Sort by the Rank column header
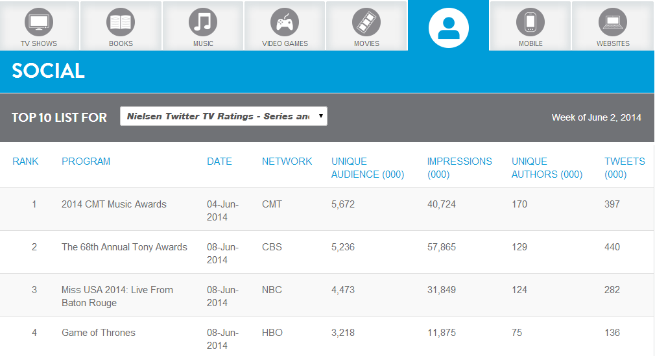655x358 pixels. pyautogui.click(x=25, y=161)
